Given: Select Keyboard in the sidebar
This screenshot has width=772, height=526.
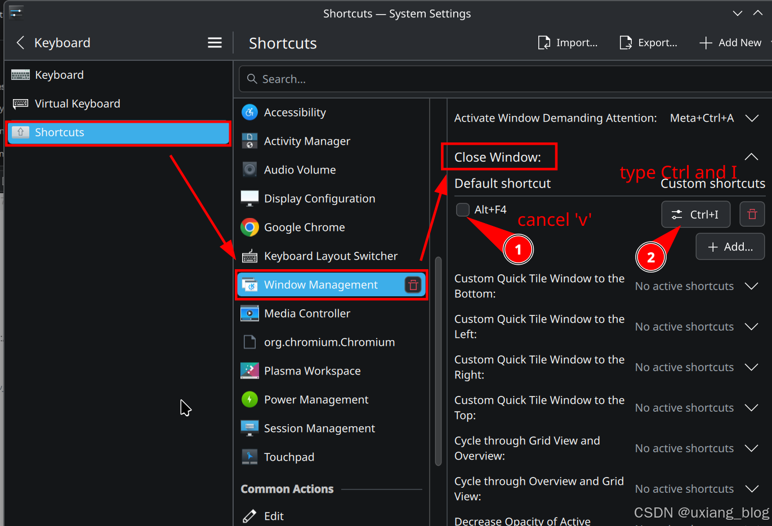Looking at the screenshot, I should [118, 75].
